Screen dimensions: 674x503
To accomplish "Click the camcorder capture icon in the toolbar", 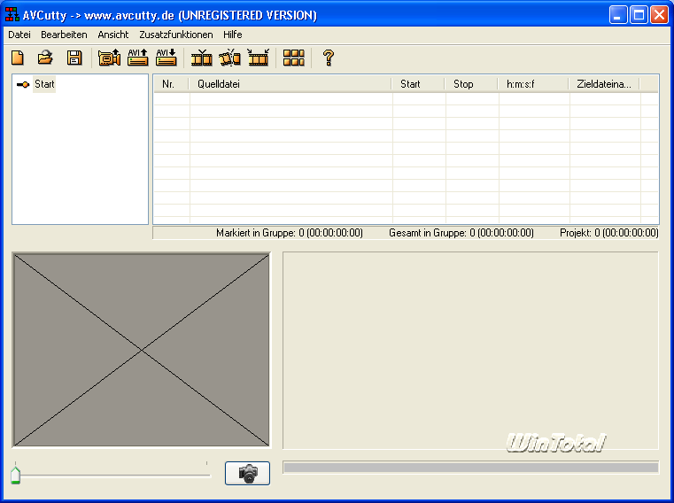I will (109, 58).
